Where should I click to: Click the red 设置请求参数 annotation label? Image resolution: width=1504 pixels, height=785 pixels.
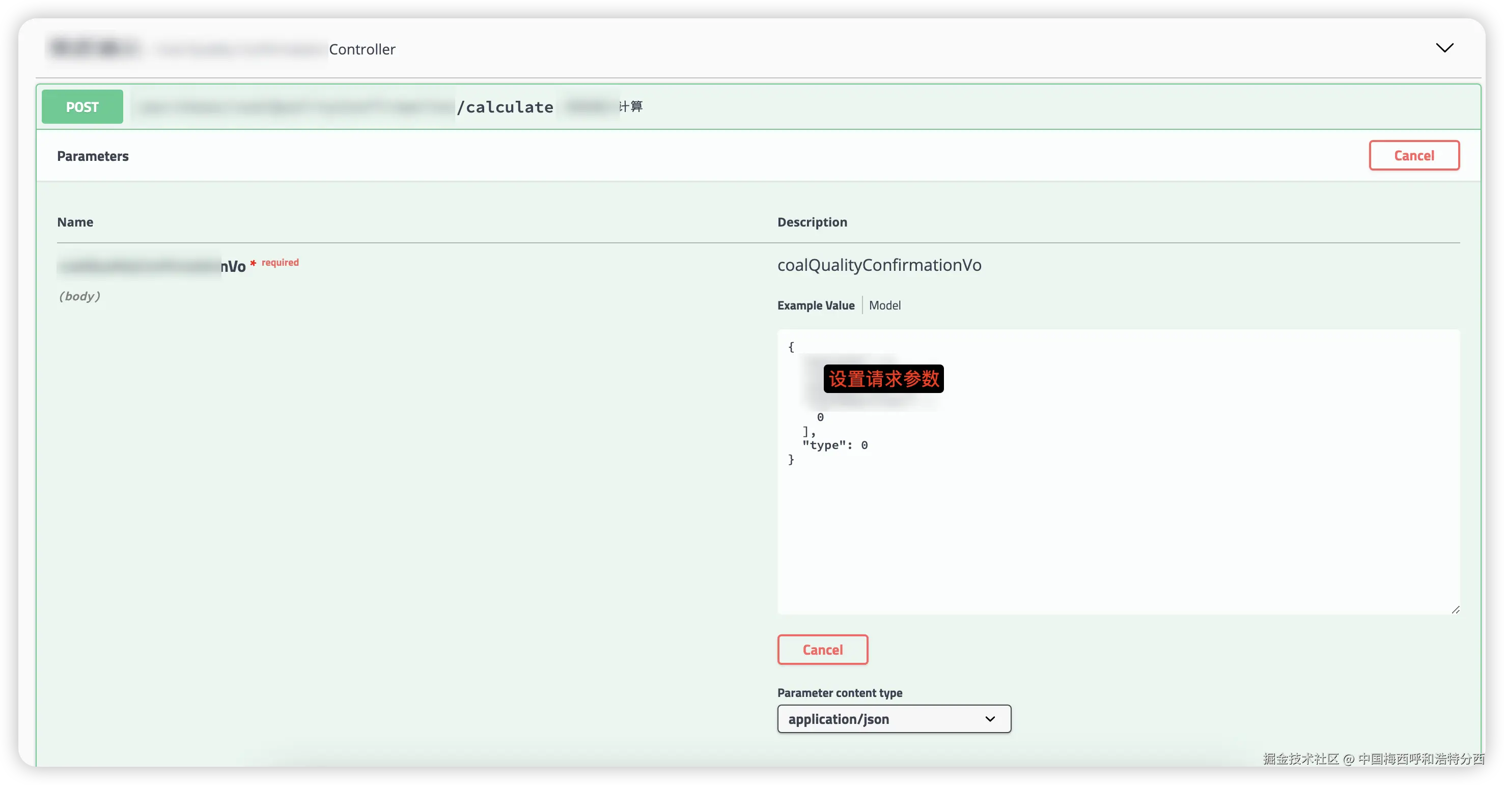coord(883,379)
